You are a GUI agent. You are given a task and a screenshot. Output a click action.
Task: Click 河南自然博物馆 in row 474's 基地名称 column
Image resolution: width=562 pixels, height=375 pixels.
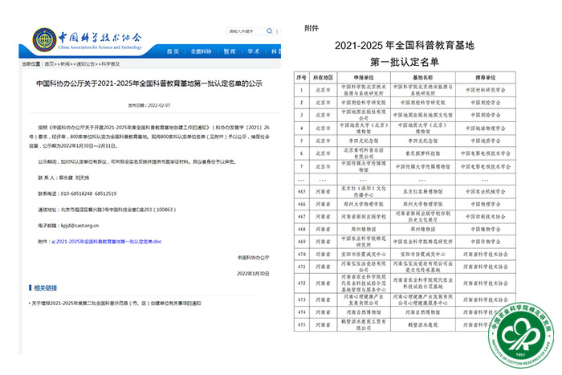423,312
